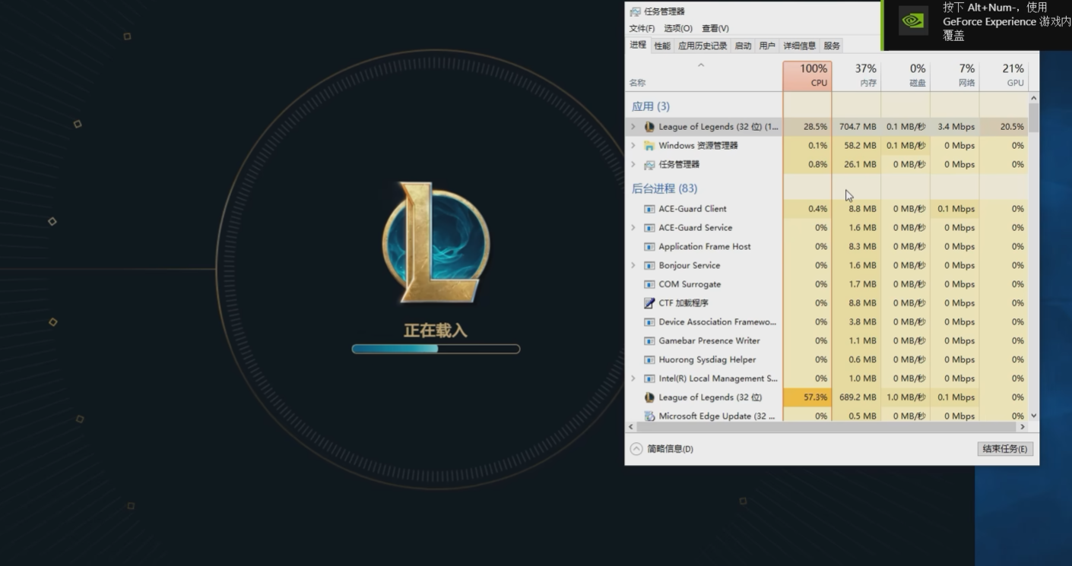Open the 选项(O) menu
Screen dimensions: 1072x566
(678, 29)
